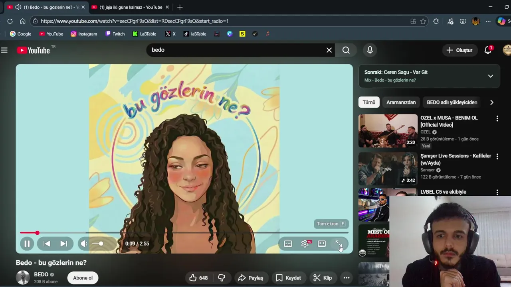The width and height of the screenshot is (511, 287).
Task: Close the Bedo bu gözlerin ne tab
Action: [83, 7]
